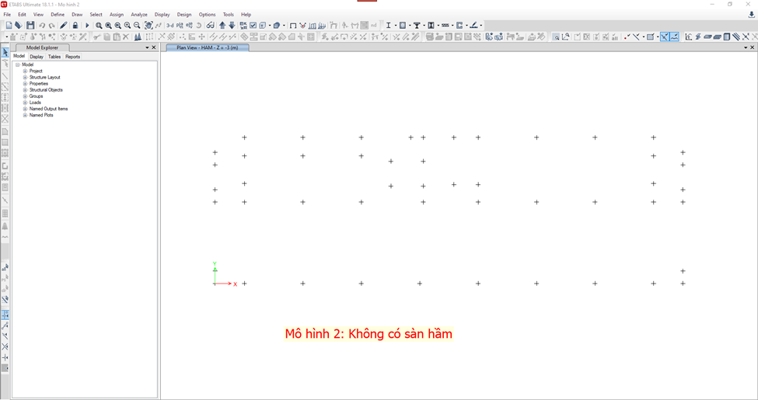This screenshot has height=400, width=758.
Task: Toggle the Set Display Options checkbox icon
Action: coord(253,26)
